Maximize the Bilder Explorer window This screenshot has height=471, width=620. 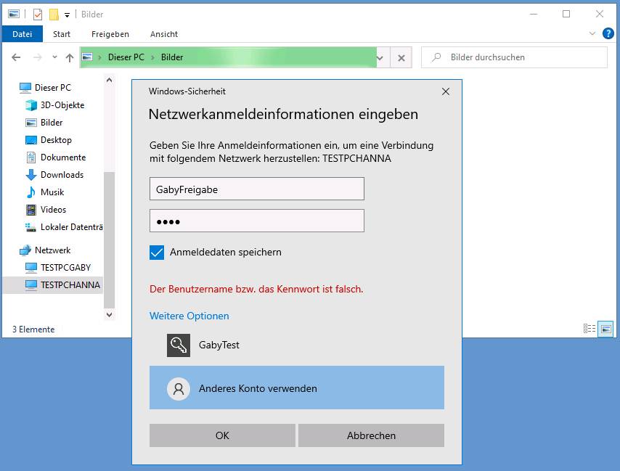[566, 15]
